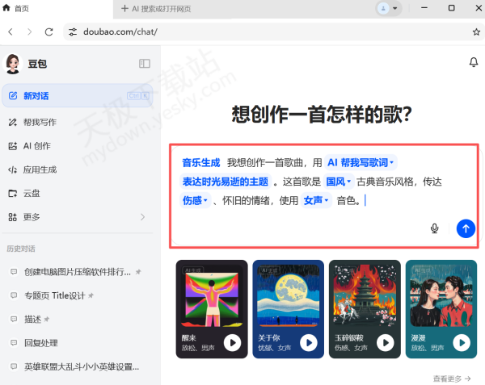Pick a different voice in 女声 dropdown
Viewport: 485px width, 385px height.
point(316,201)
